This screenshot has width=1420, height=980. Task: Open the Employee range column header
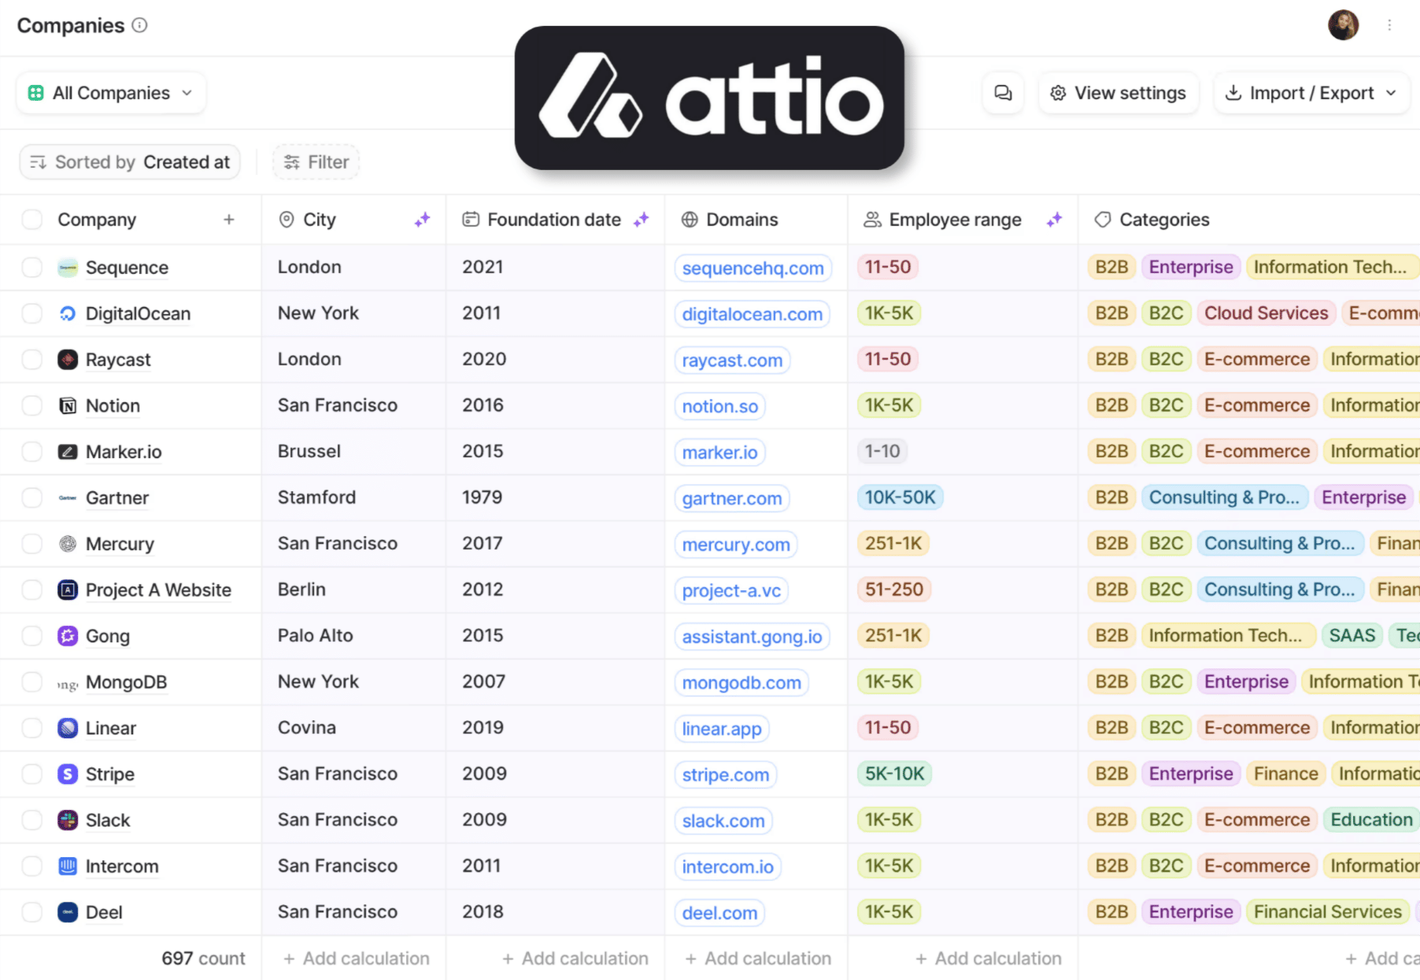[962, 220]
